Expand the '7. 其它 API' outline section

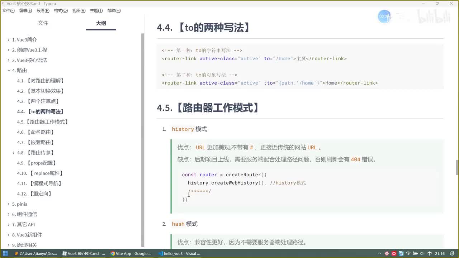click(9, 224)
